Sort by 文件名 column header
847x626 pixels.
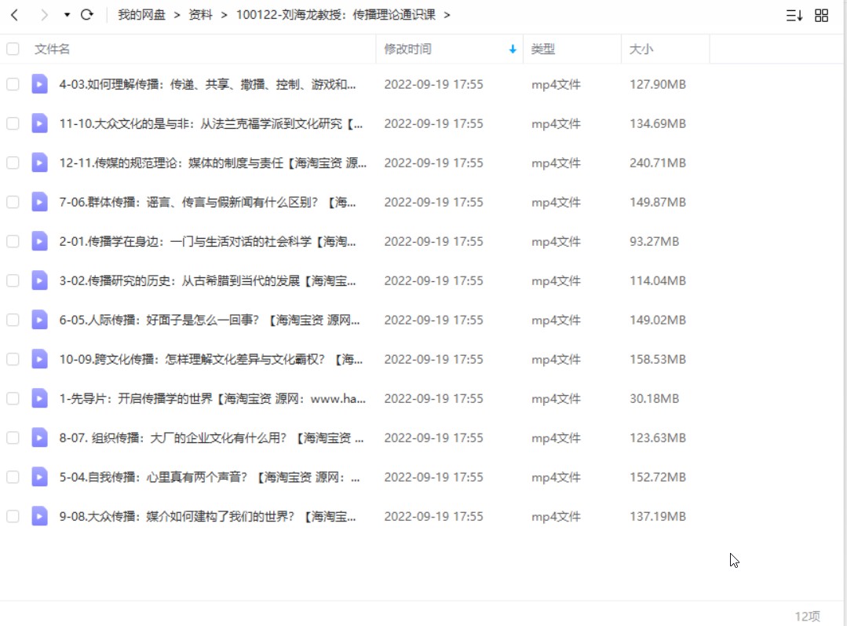[53, 49]
